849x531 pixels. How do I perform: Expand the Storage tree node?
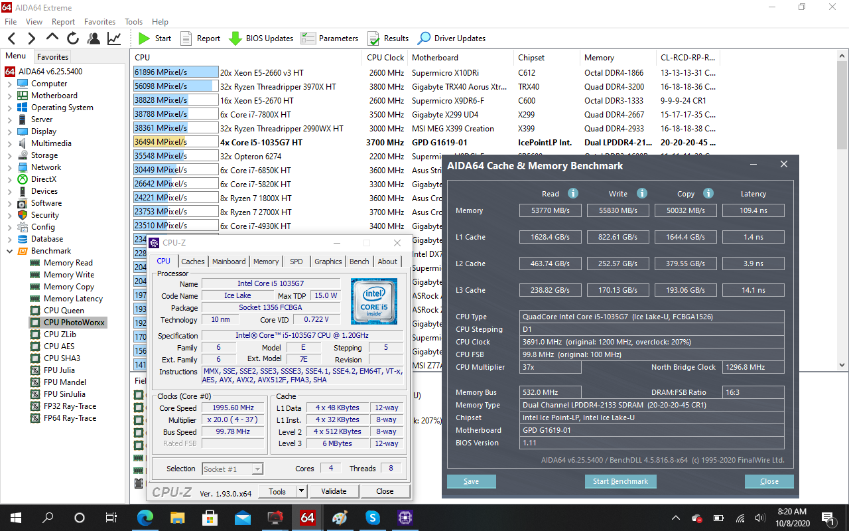coord(9,155)
